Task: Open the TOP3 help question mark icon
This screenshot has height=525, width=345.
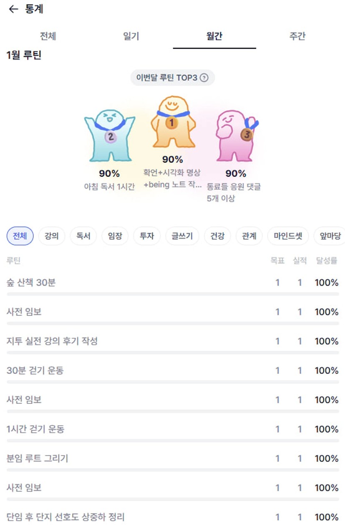Action: click(x=204, y=78)
